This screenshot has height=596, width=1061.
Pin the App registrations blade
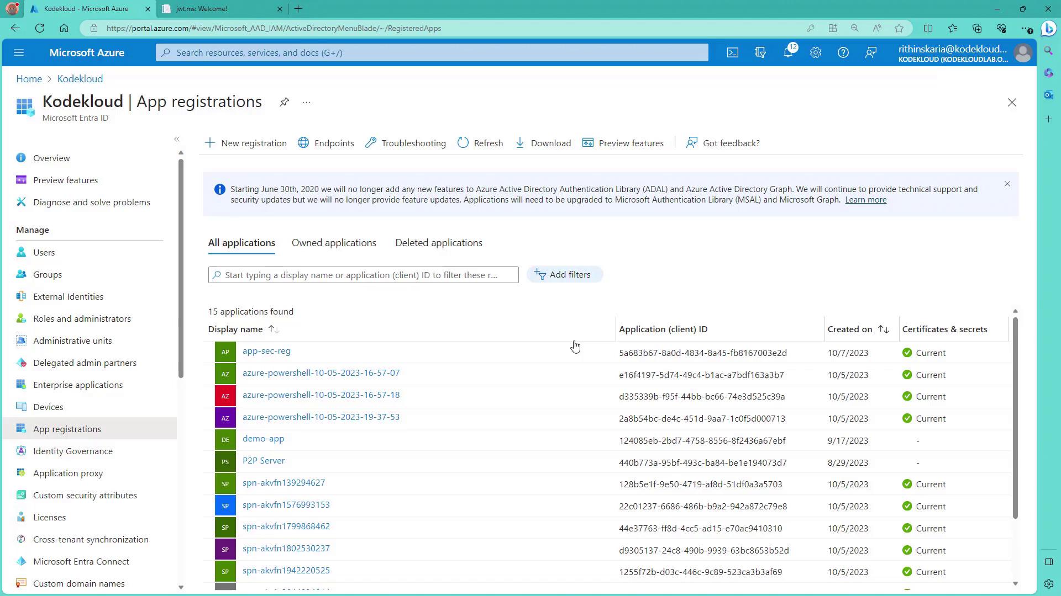(x=284, y=102)
